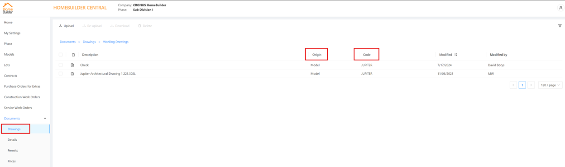Select Contracts in sidebar menu
565x167 pixels.
tap(10, 76)
